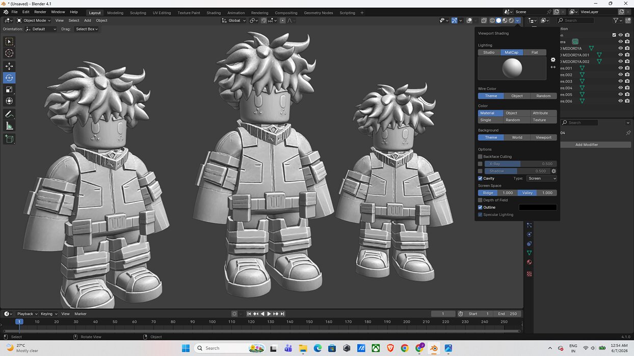The height and width of the screenshot is (356, 634).
Task: Select the Annotate tool
Action: tap(9, 114)
